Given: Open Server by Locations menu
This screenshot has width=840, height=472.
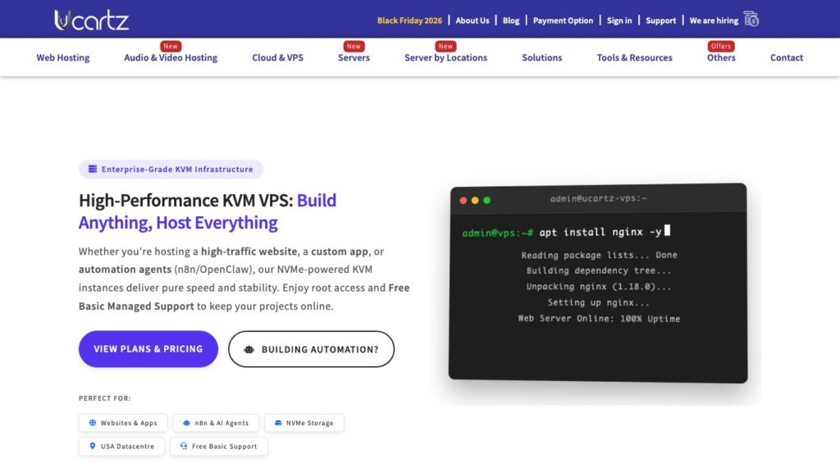Looking at the screenshot, I should pos(445,58).
